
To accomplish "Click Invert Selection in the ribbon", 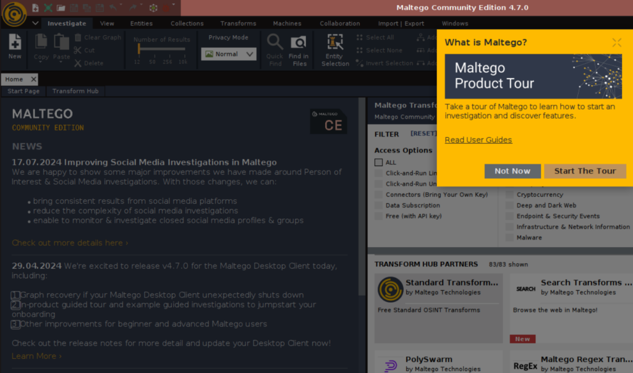I will pyautogui.click(x=384, y=64).
